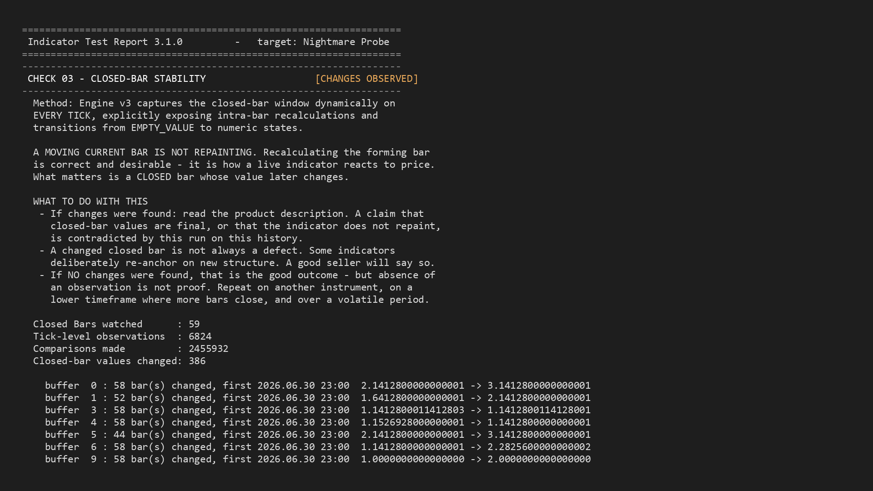873x491 pixels.
Task: Click the buffer 9 value 2.0000000000000000
Action: click(x=539, y=459)
